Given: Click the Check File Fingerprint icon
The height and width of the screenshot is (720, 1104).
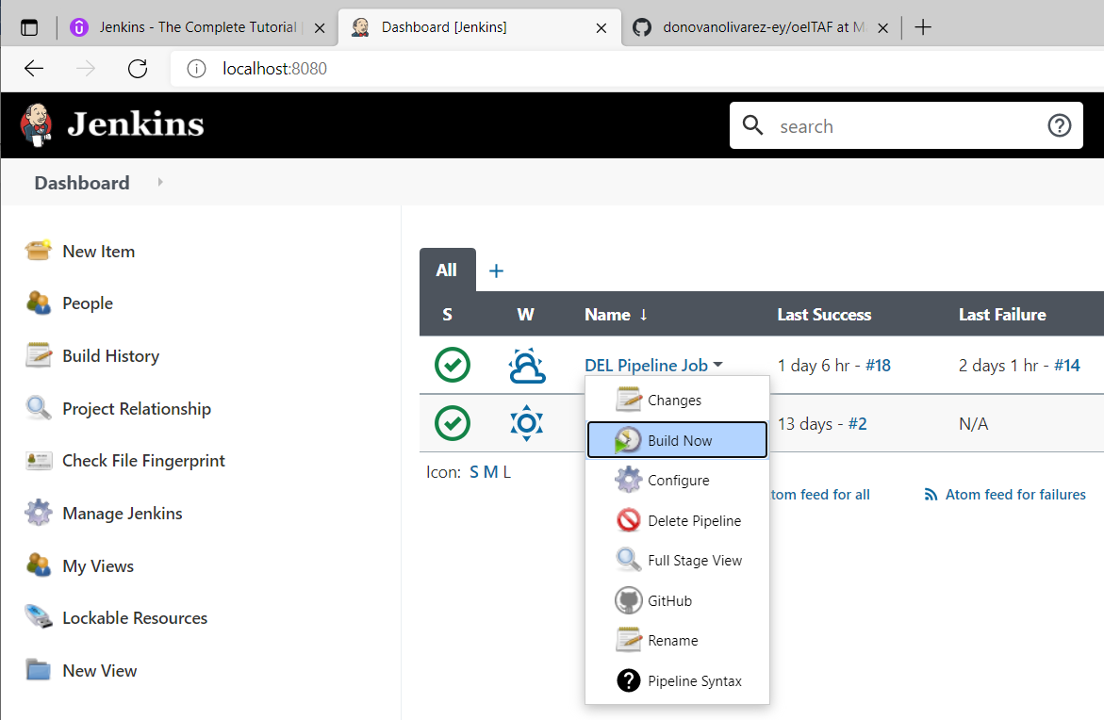Looking at the screenshot, I should [x=38, y=460].
